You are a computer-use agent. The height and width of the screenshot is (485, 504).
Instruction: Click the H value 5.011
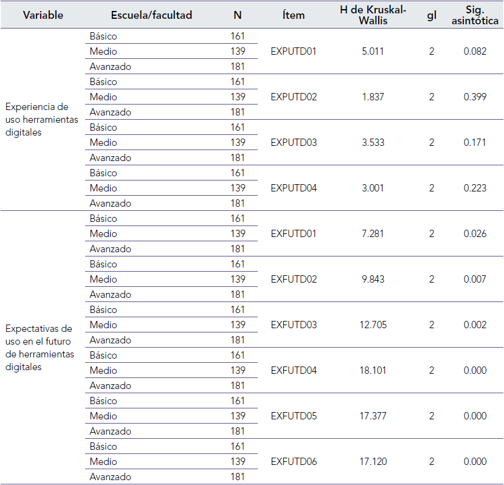(373, 52)
